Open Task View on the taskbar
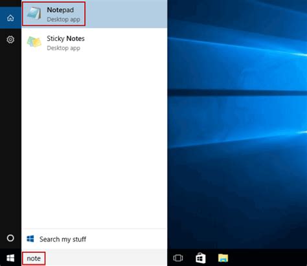This screenshot has width=307, height=266. click(x=178, y=258)
